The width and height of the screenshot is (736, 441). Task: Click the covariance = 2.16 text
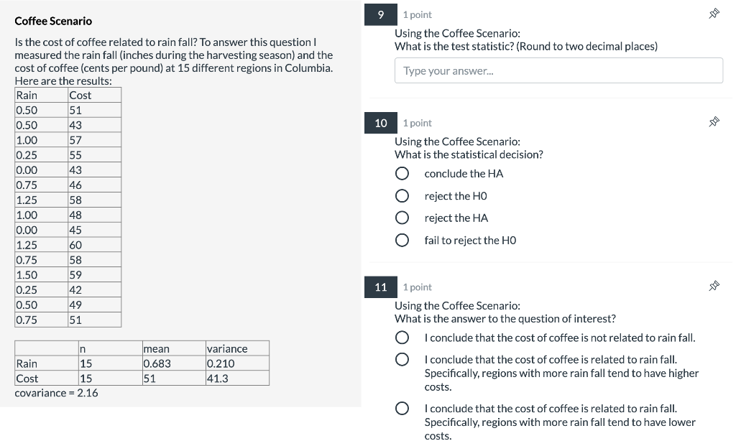56,393
